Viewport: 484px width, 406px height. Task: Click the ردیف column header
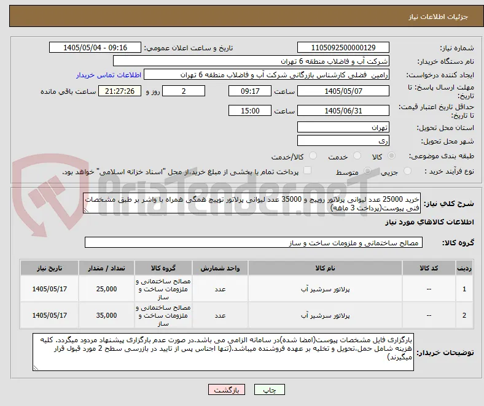coord(464,268)
